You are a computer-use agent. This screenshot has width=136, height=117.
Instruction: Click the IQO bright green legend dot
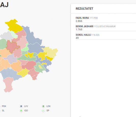coord(21,110)
